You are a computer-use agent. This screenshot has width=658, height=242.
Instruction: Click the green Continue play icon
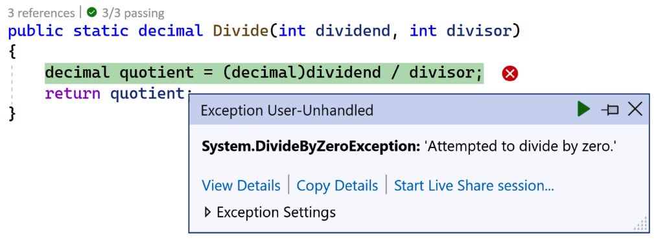pyautogui.click(x=583, y=109)
